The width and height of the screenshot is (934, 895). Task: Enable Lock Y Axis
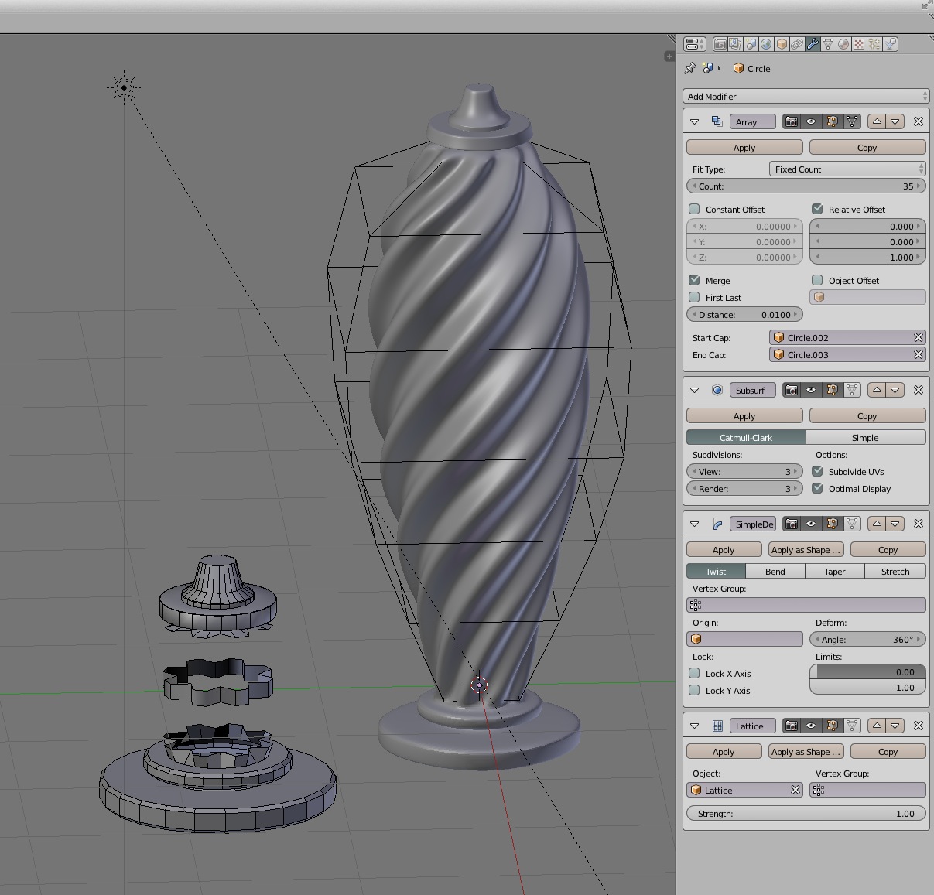coord(694,690)
